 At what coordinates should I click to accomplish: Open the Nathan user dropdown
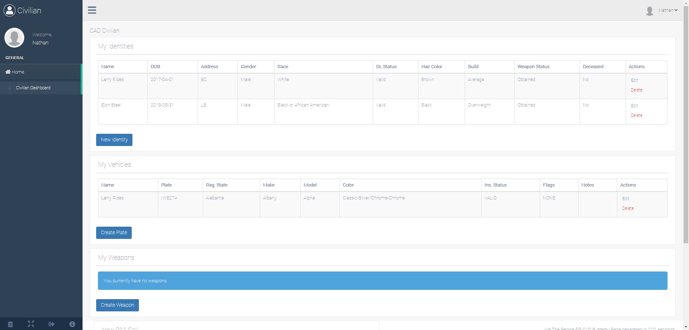[667, 10]
